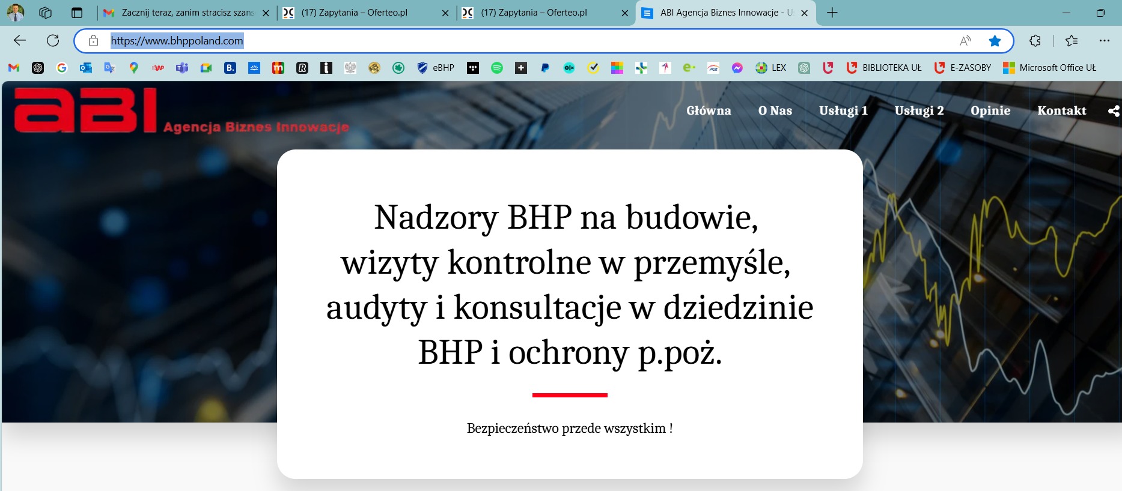This screenshot has height=491, width=1122.
Task: Open the green ChatGPT bookmark
Action: click(x=804, y=68)
